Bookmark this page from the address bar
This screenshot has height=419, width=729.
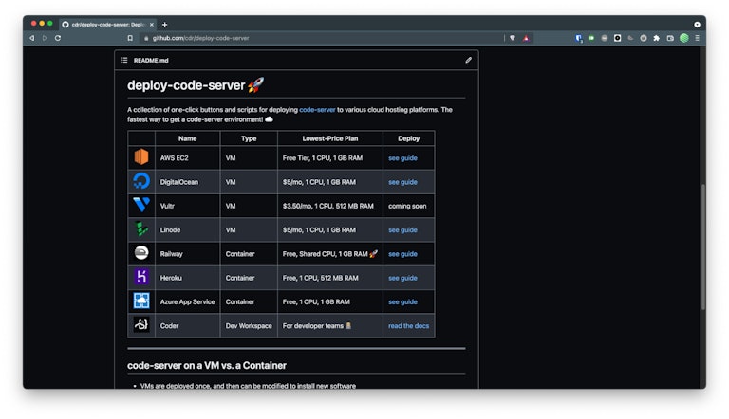pos(130,38)
